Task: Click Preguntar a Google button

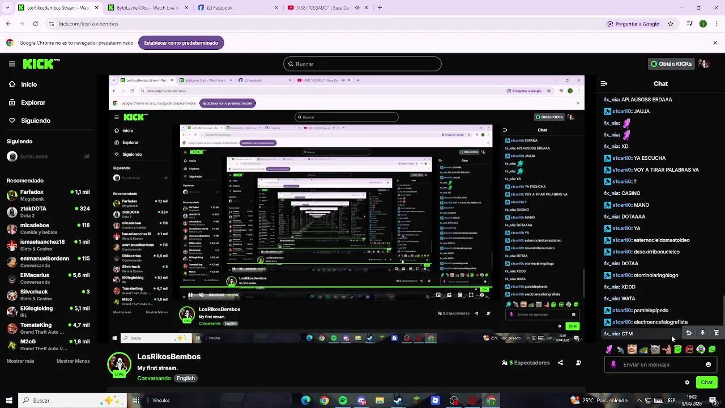Action: coord(633,24)
